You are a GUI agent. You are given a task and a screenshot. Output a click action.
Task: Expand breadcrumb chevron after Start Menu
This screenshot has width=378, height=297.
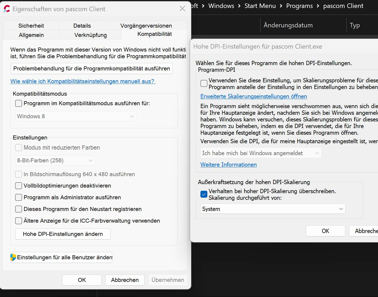281,6
